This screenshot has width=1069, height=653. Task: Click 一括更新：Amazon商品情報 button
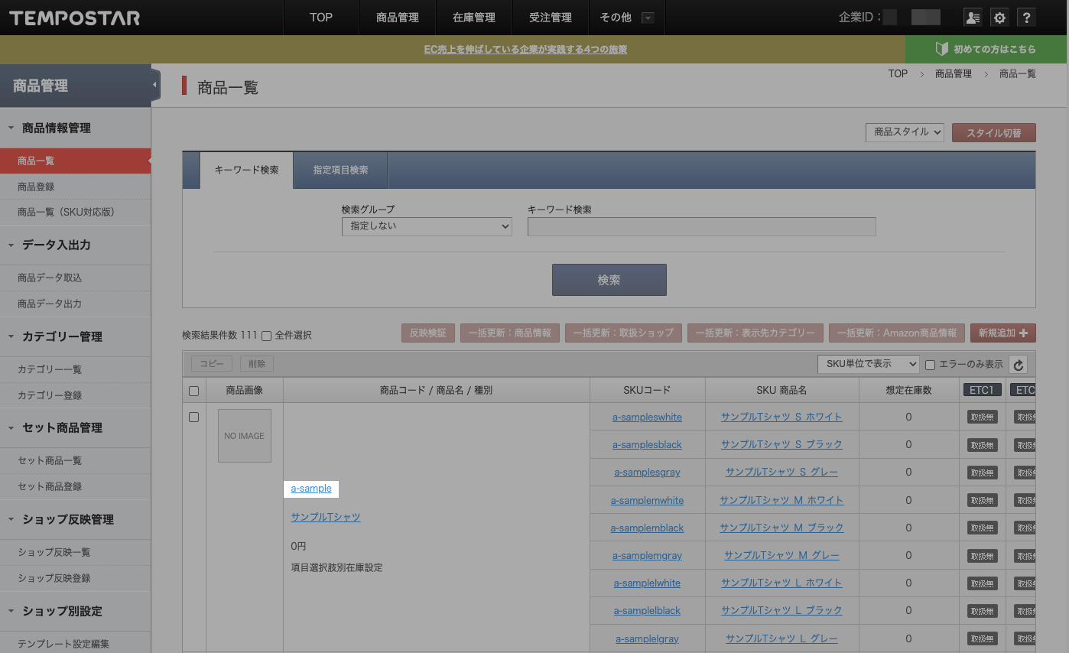tap(897, 333)
